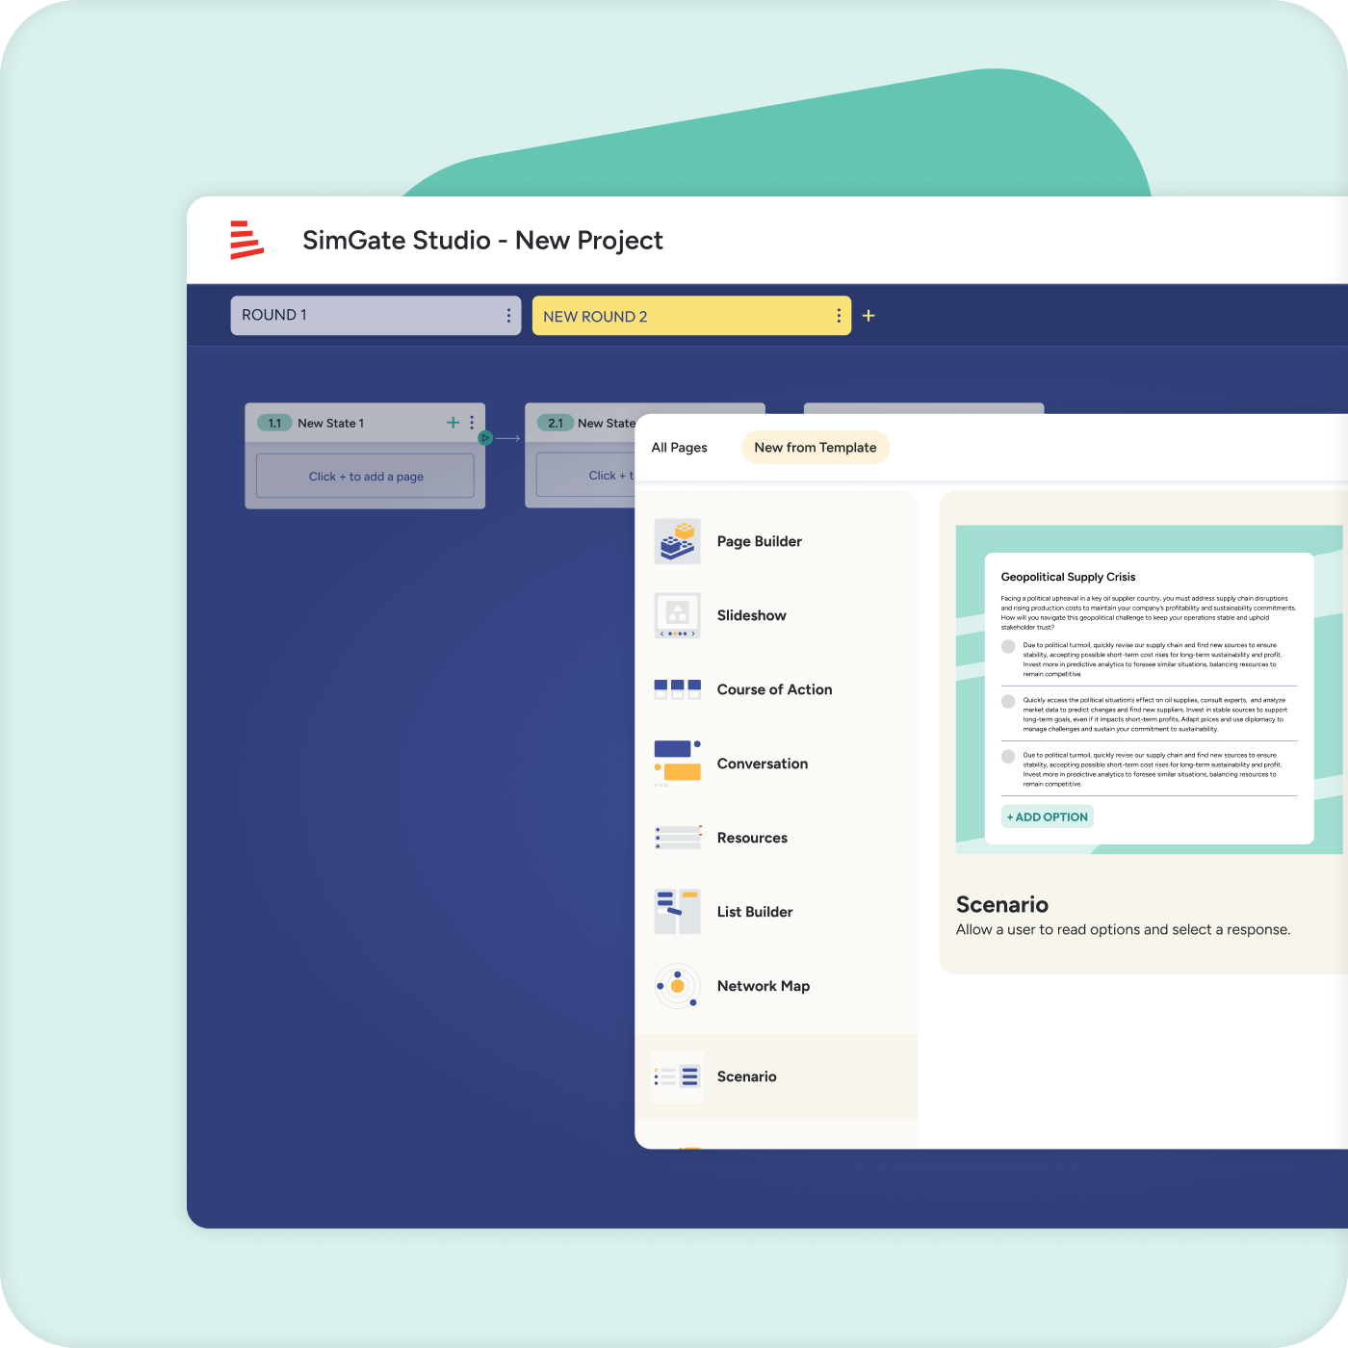Click the Resources icon
This screenshot has height=1348, width=1348.
click(678, 838)
